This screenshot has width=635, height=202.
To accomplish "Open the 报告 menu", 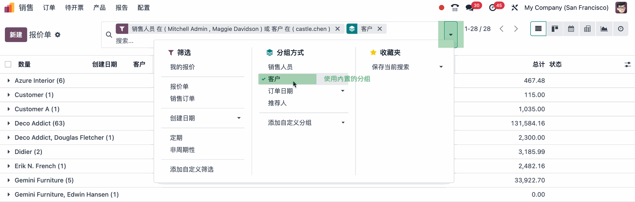I will [x=121, y=8].
